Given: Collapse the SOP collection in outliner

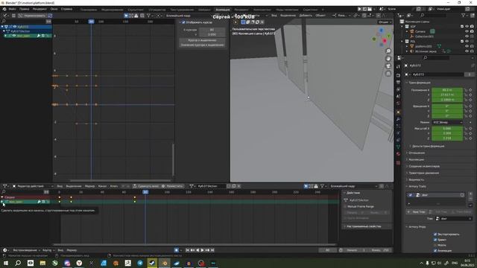Looking at the screenshot, I should [x=402, y=27].
